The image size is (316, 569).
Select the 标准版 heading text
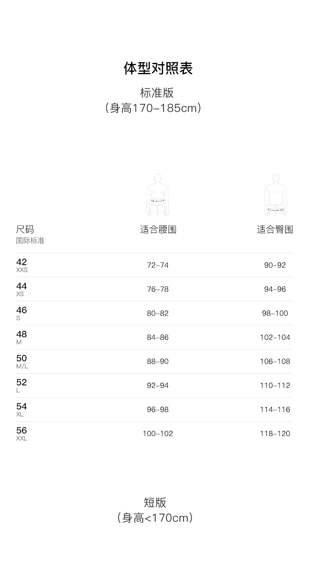click(x=157, y=93)
